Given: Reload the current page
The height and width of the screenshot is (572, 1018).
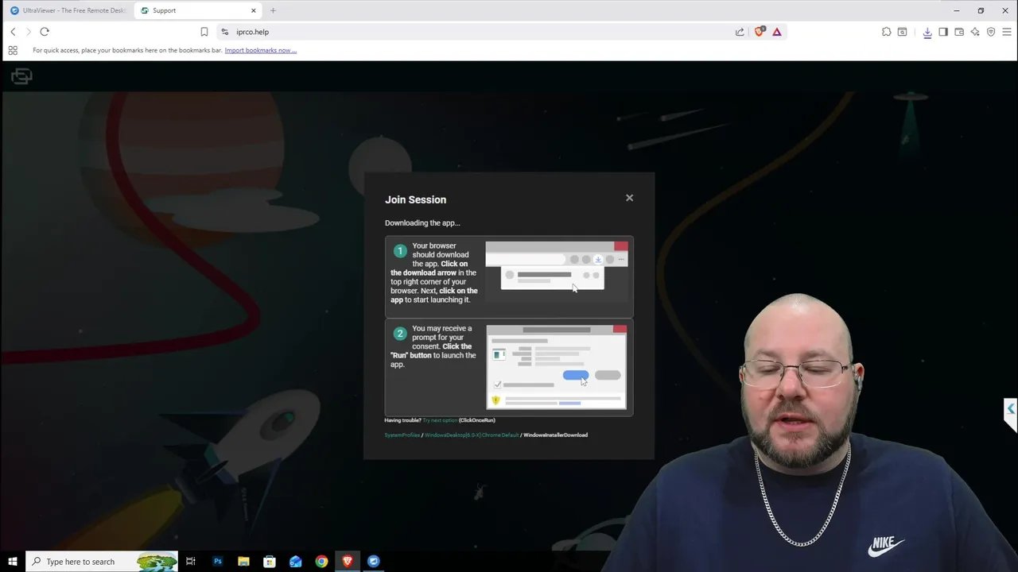Looking at the screenshot, I should pos(45,32).
